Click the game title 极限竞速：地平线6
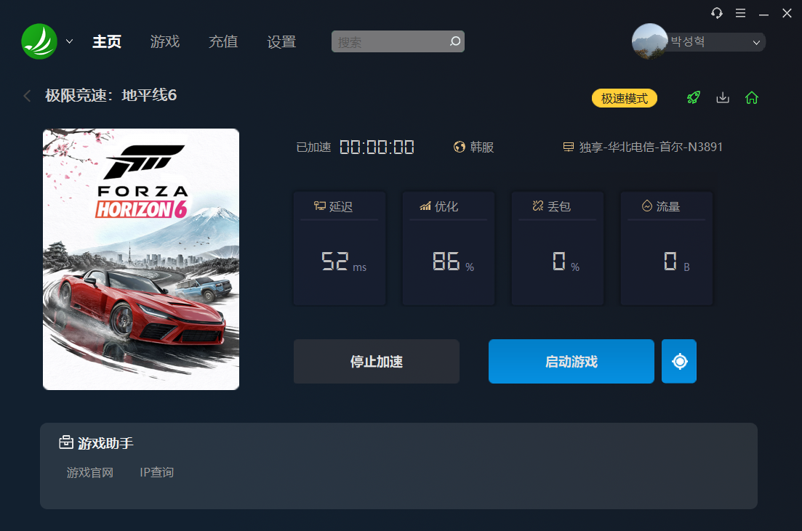 (111, 96)
